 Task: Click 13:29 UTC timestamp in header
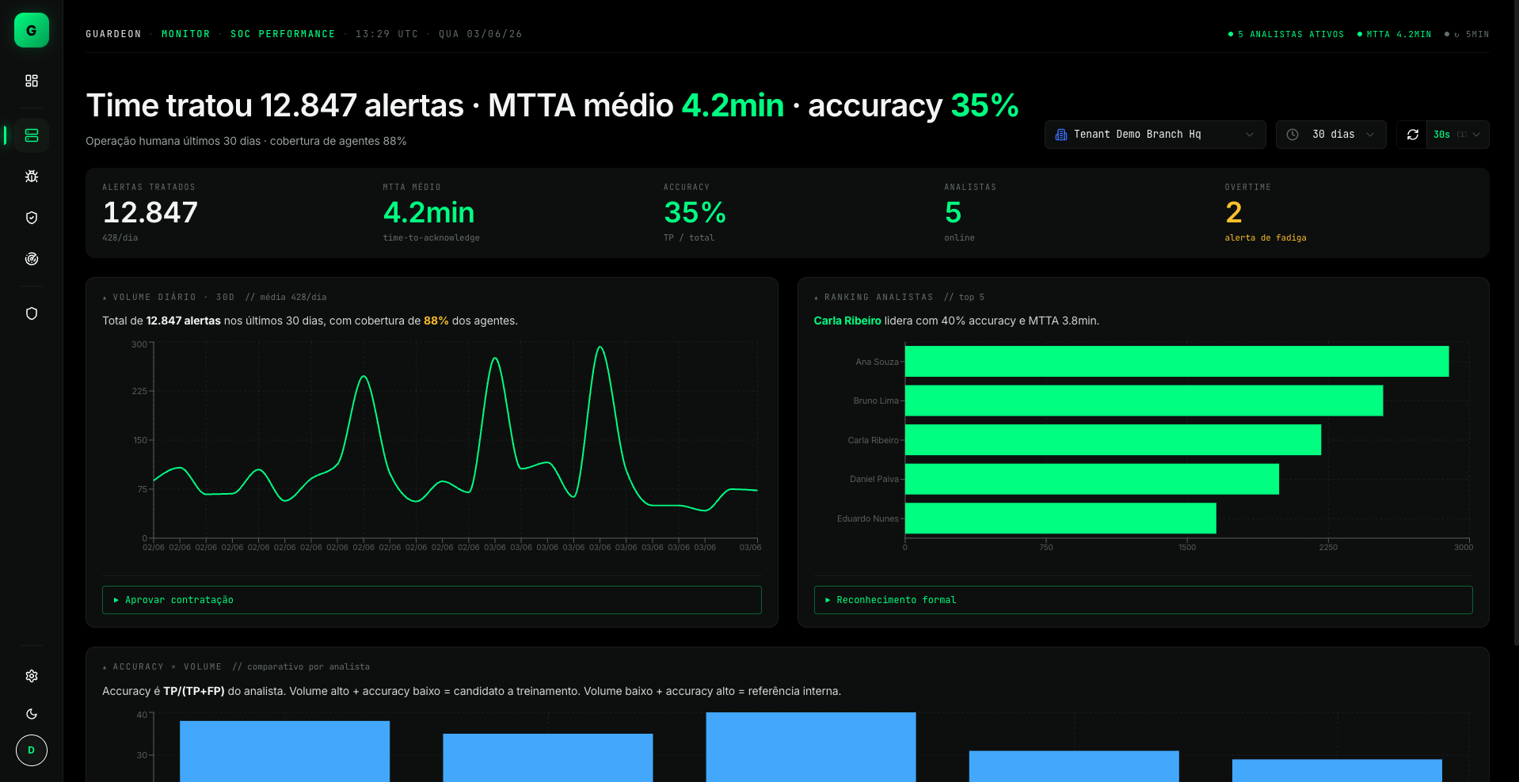point(386,34)
